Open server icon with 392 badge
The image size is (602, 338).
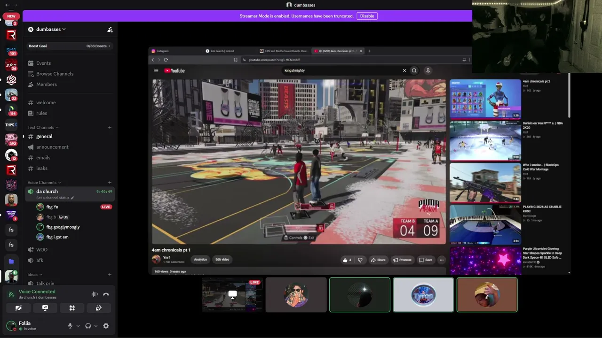11,139
